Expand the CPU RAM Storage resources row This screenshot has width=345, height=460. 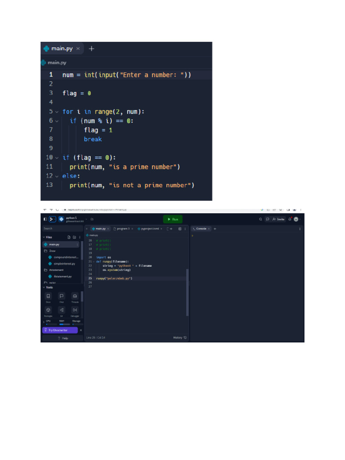[44, 322]
